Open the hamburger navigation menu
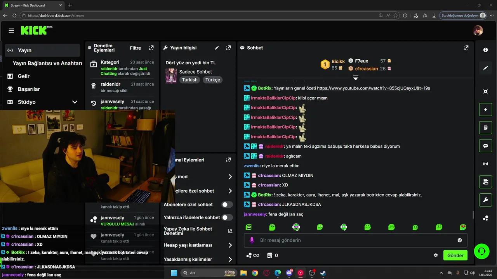This screenshot has height=279, width=497. pyautogui.click(x=11, y=31)
